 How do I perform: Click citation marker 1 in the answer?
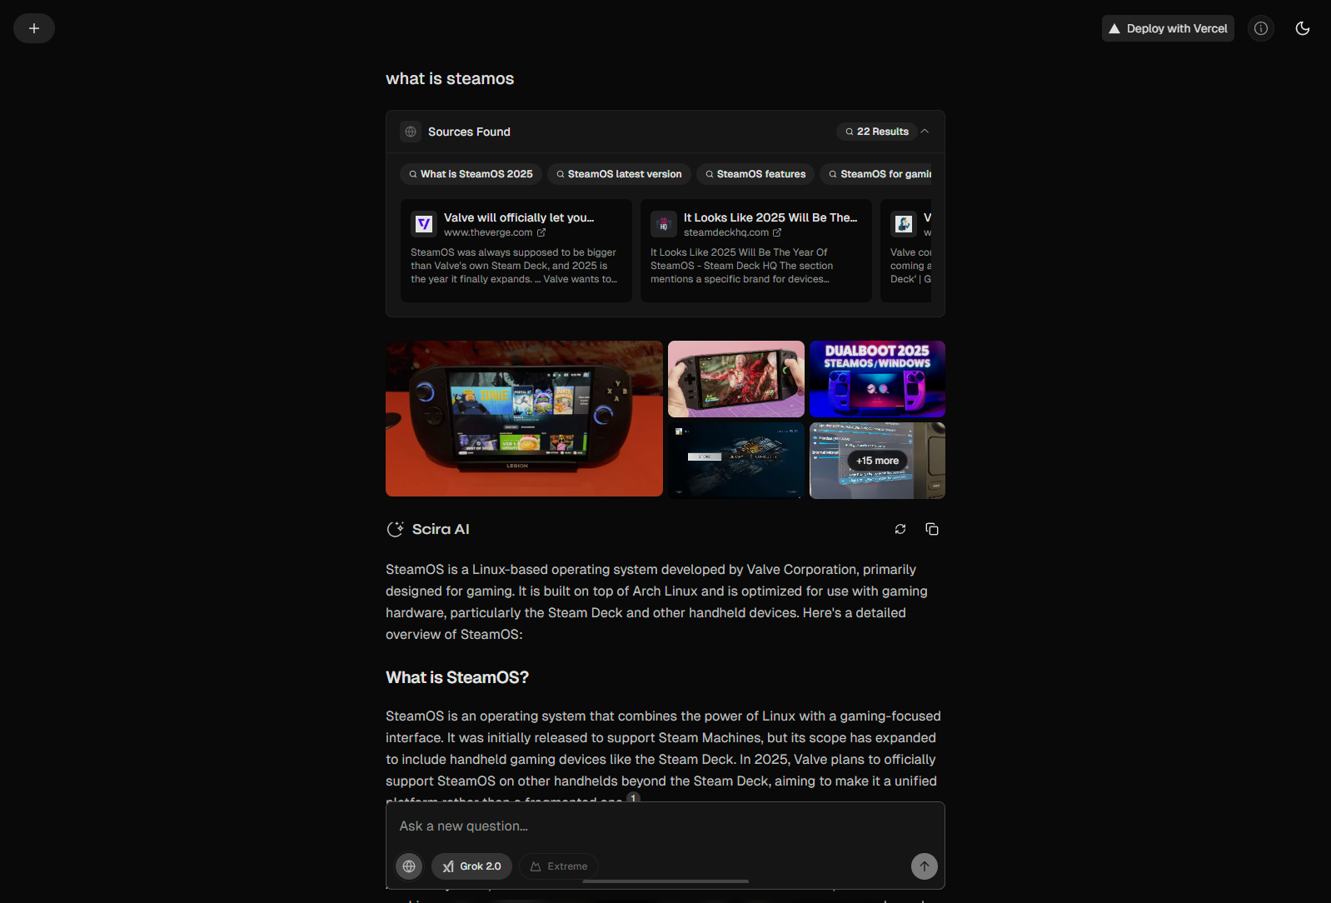point(634,798)
